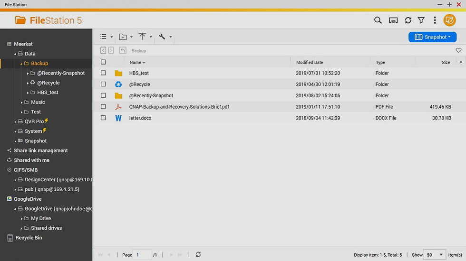Viewport: 466px width, 261px height.
Task: Open the Snapshot dropdown button
Action: coord(432,37)
